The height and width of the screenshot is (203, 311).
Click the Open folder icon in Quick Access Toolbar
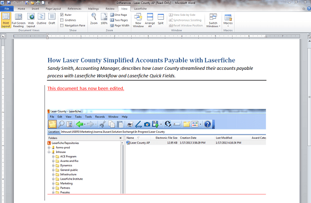[x=32, y=3]
